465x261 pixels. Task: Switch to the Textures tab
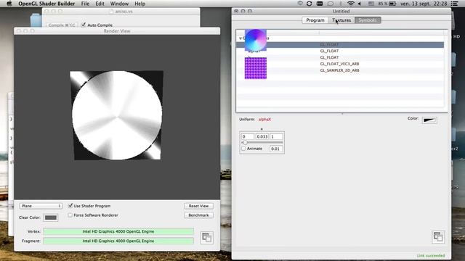coord(341,20)
